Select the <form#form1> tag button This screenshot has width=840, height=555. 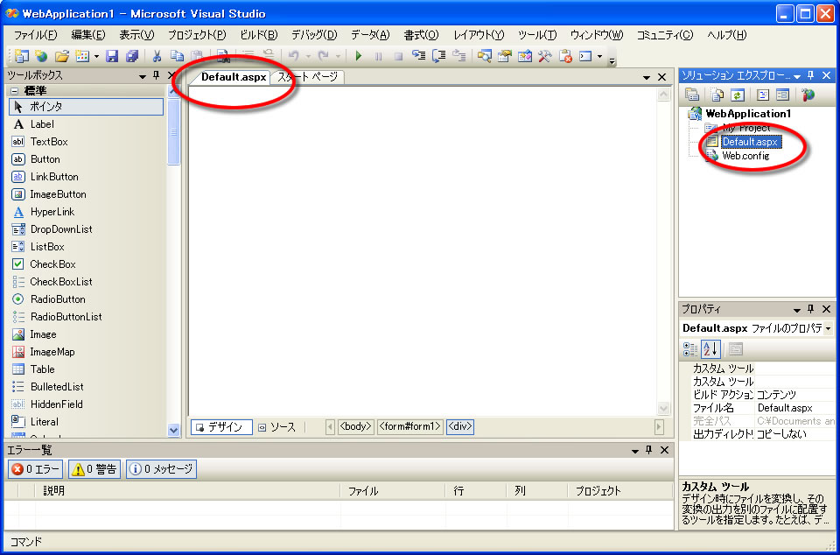pos(410,427)
